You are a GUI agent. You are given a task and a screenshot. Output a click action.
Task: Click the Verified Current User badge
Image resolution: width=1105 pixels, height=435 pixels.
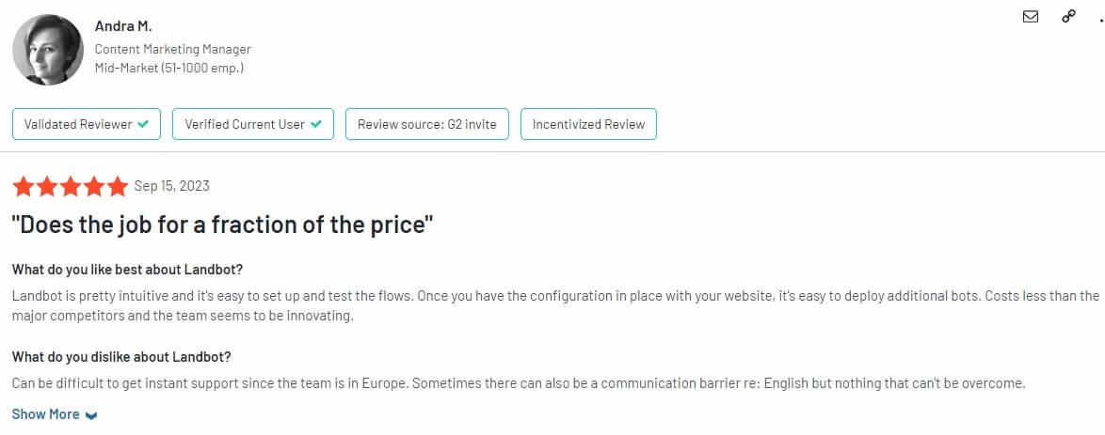coord(253,124)
